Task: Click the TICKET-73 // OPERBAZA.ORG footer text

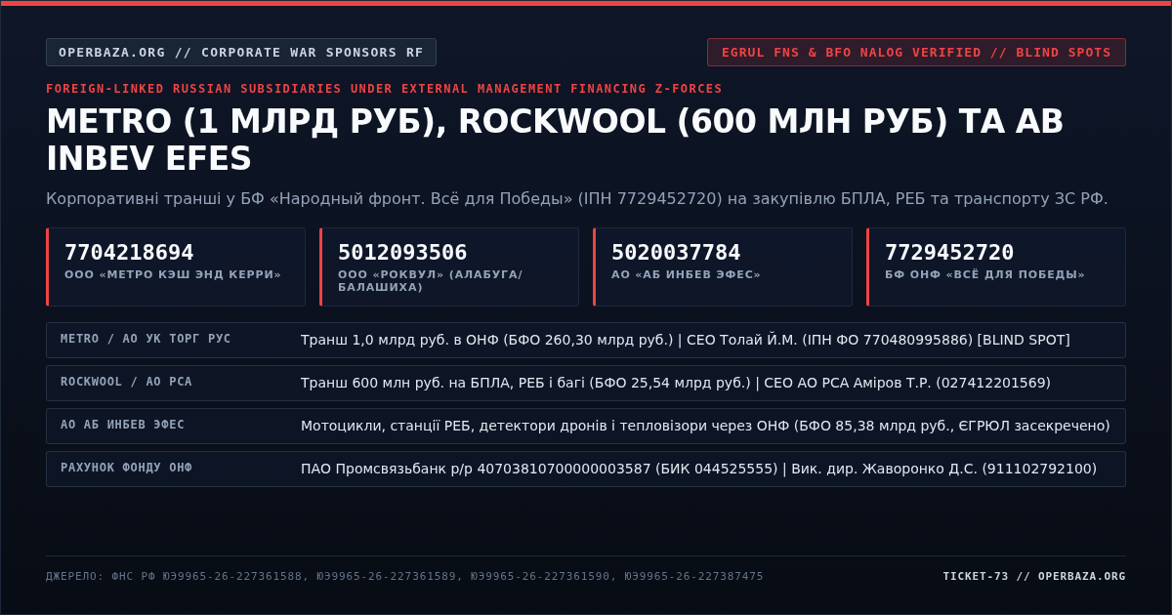Action: coord(1034,576)
